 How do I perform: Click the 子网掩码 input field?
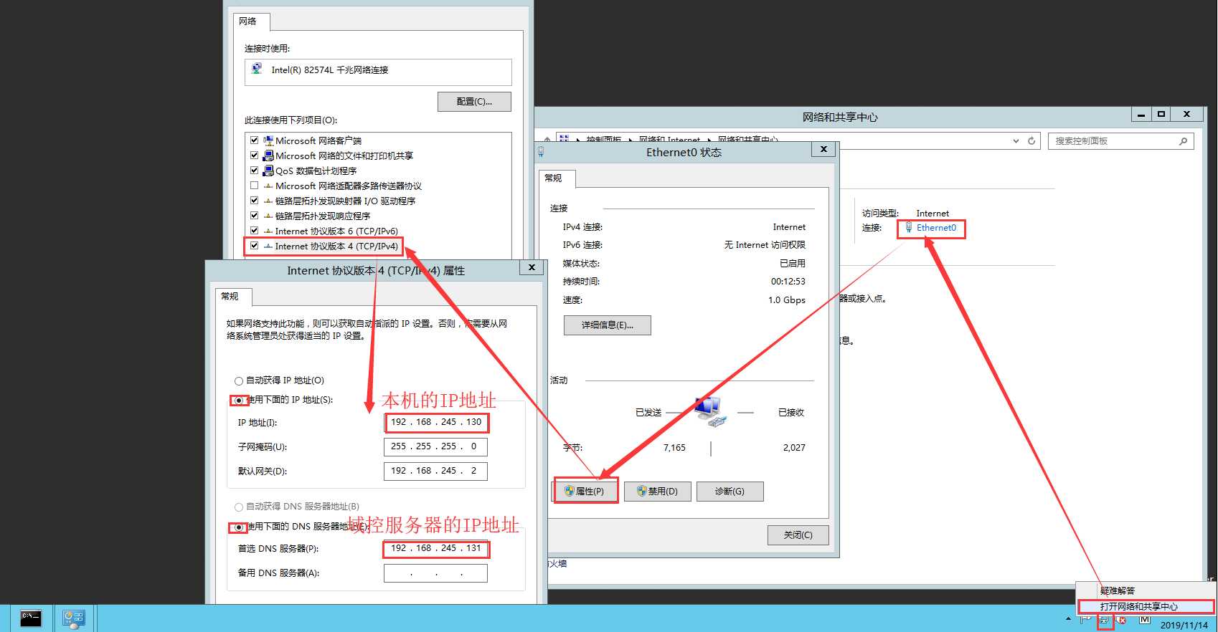pos(436,447)
